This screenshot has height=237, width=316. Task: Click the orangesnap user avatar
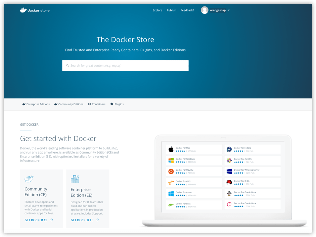[x=205, y=10]
